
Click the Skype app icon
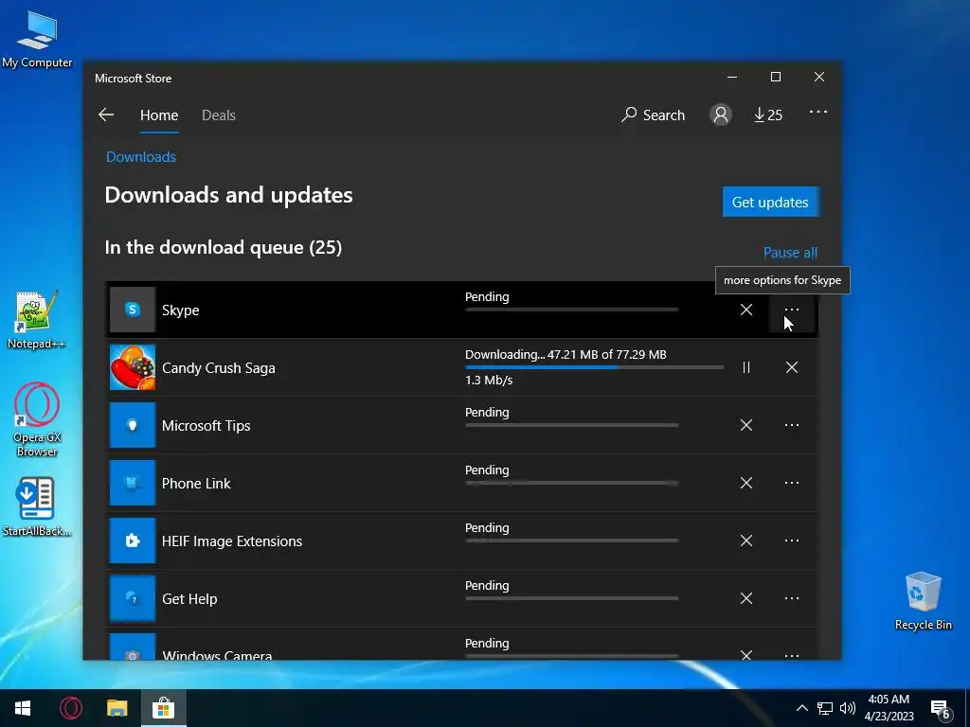pos(133,310)
